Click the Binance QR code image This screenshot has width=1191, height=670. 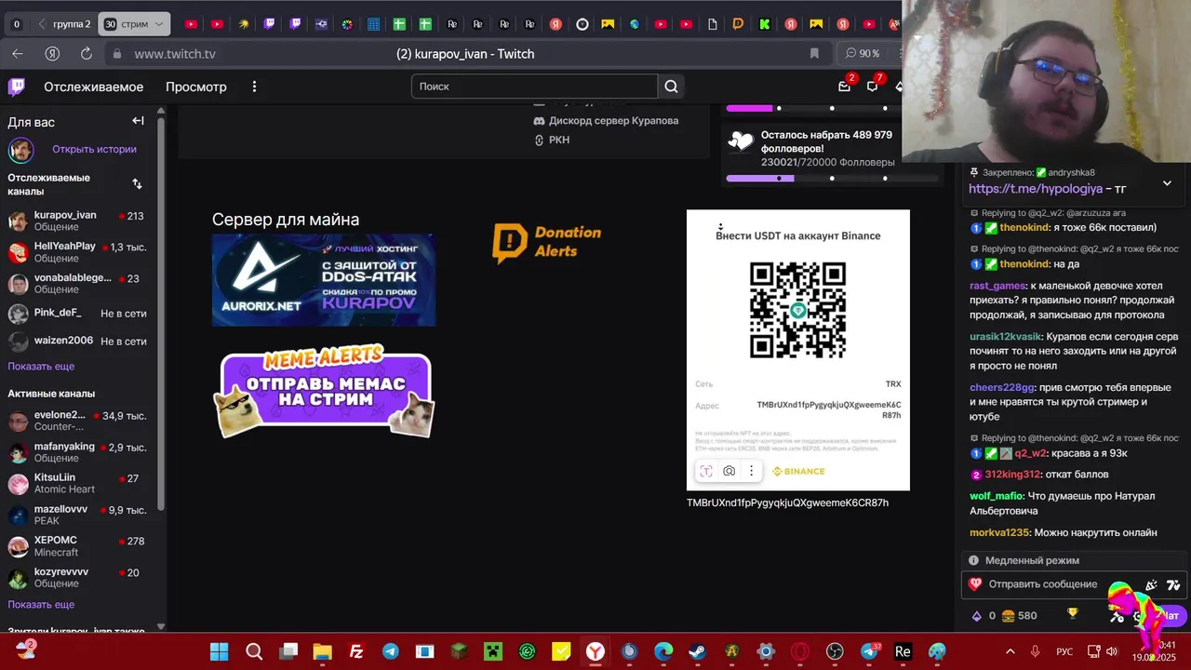(797, 311)
